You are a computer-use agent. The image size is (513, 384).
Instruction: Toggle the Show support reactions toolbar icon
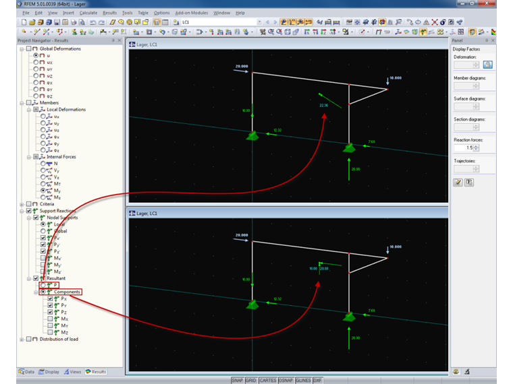[423, 32]
